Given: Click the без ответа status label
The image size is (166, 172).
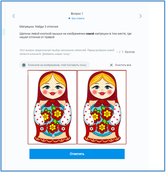Looking at the screenshot, I should pyautogui.click(x=78, y=19).
